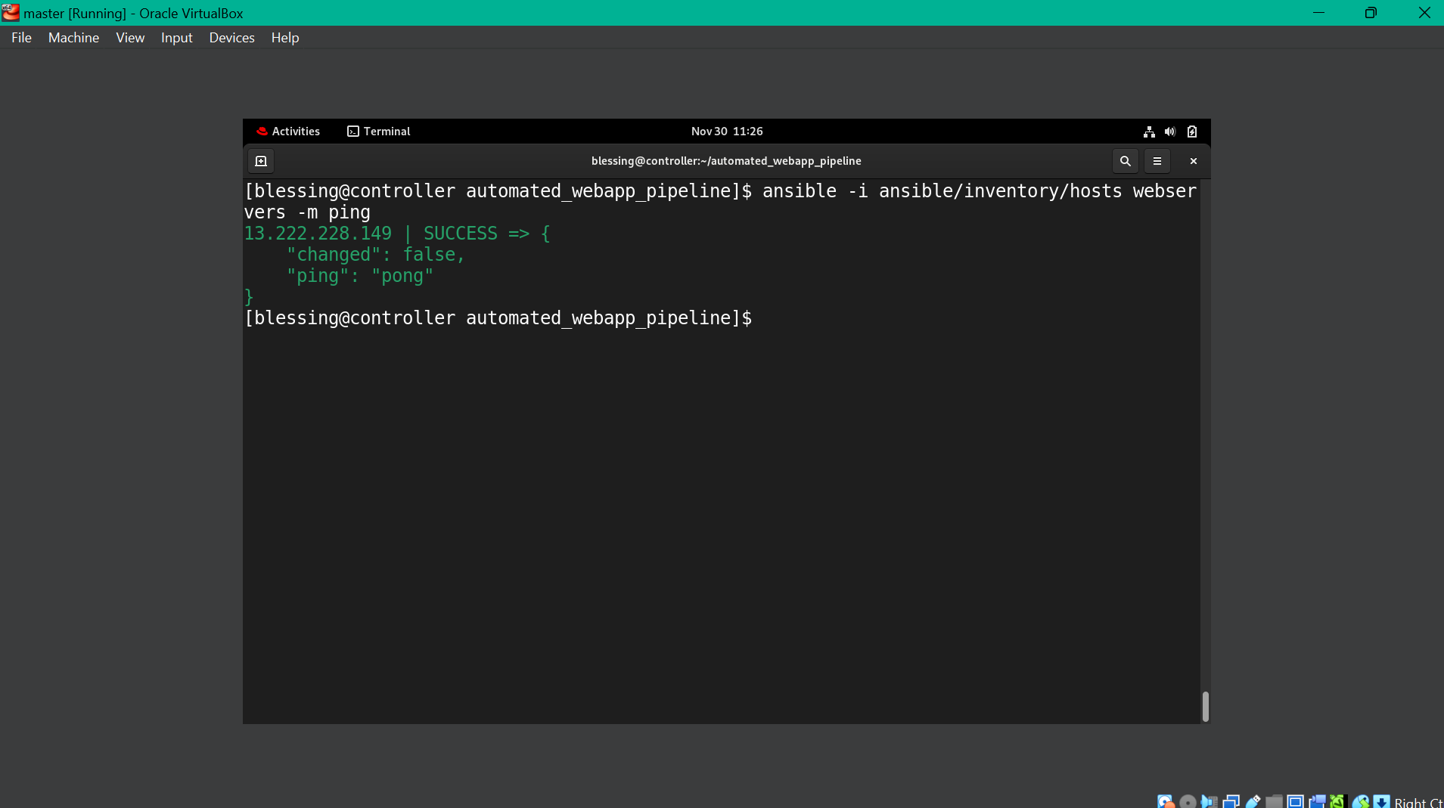Click the terminal scrollbar thumb

point(1204,707)
